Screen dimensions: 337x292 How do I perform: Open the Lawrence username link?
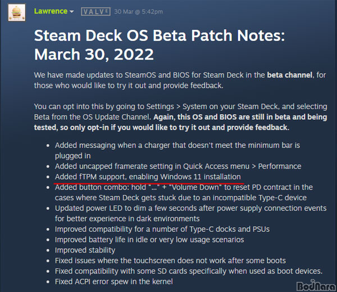51,11
